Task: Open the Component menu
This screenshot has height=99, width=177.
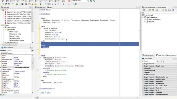Action: [x=43, y=1]
